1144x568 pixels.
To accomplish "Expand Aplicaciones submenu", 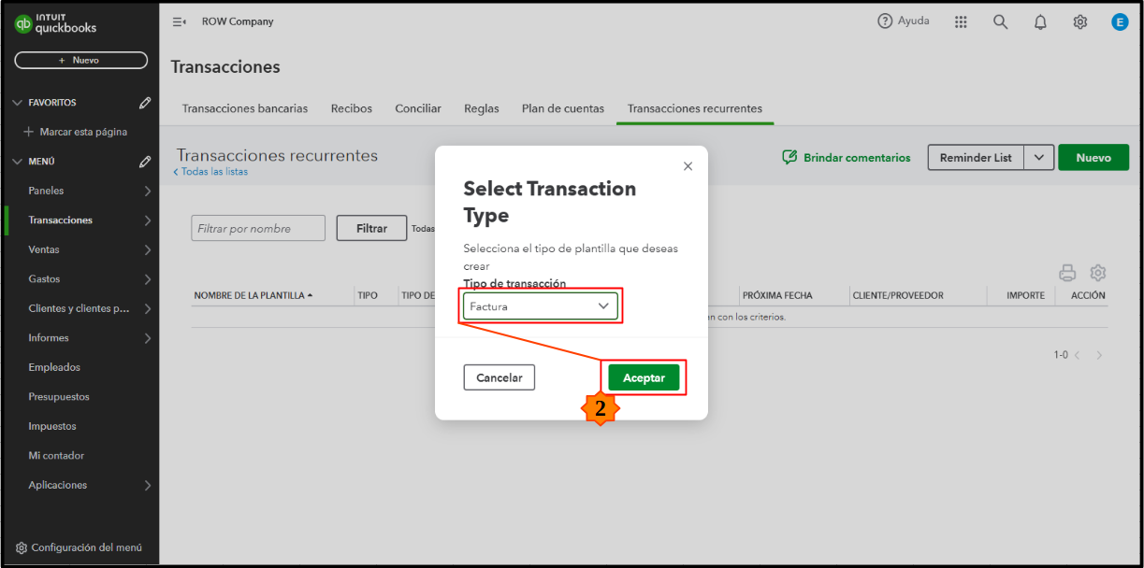I will tap(147, 485).
